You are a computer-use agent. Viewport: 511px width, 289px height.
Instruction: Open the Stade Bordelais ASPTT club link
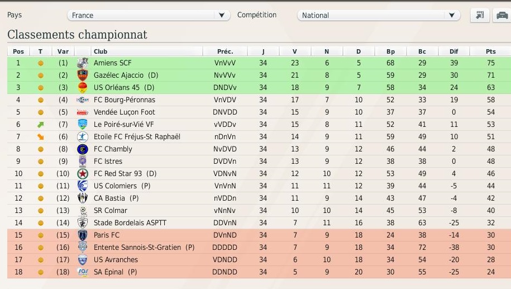point(130,223)
